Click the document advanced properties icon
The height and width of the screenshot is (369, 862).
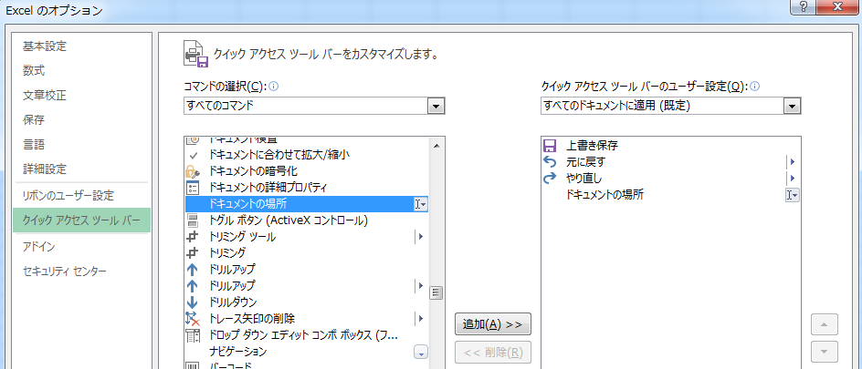click(193, 188)
